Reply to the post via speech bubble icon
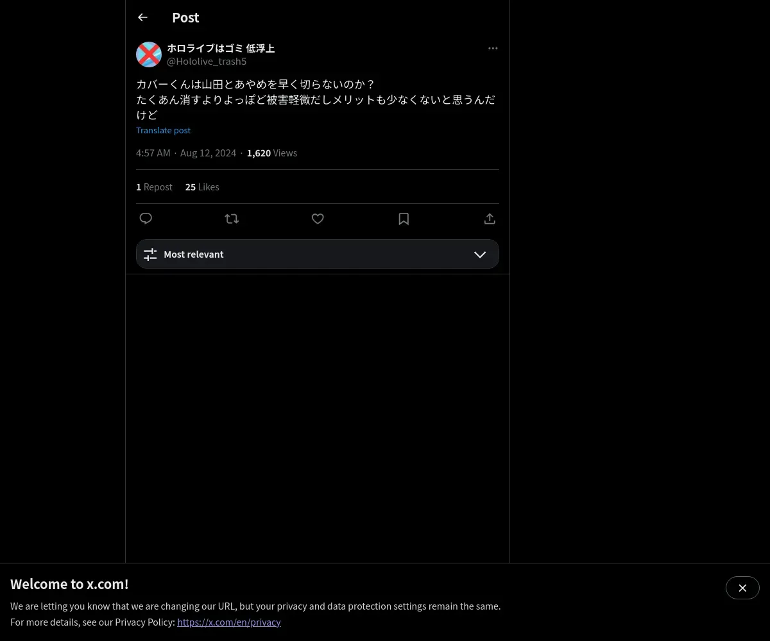Viewport: 770px width, 641px height. 146,219
